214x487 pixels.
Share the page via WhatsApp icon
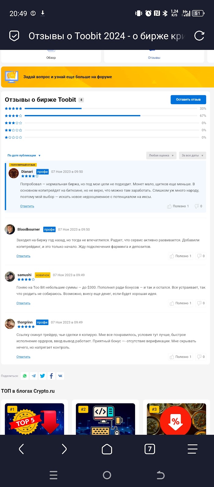point(24,376)
